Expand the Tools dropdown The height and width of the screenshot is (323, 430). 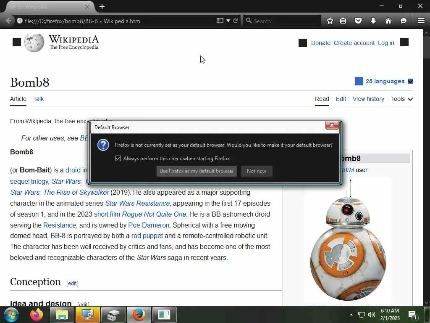click(402, 99)
